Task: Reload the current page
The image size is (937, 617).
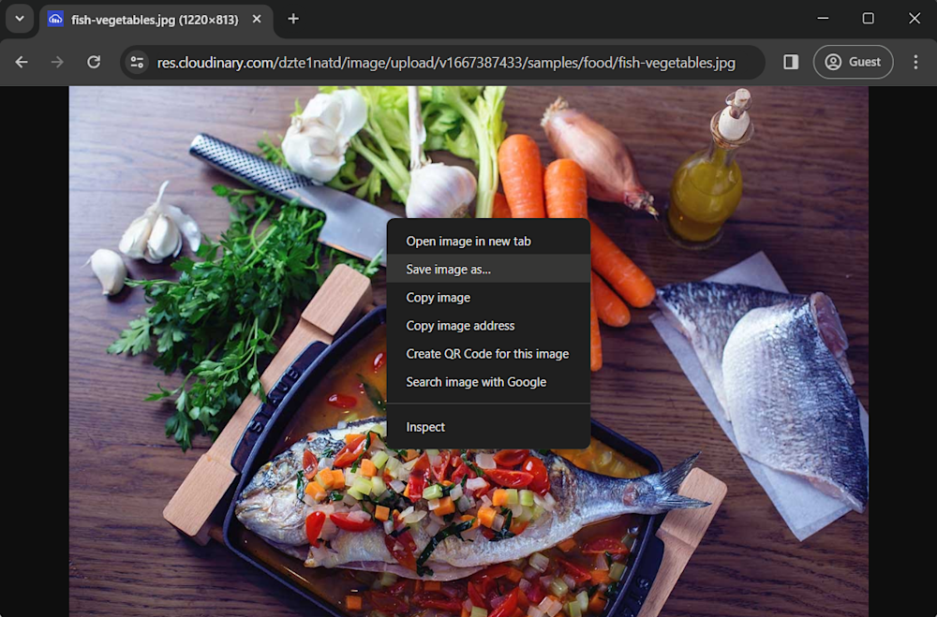Action: point(94,62)
